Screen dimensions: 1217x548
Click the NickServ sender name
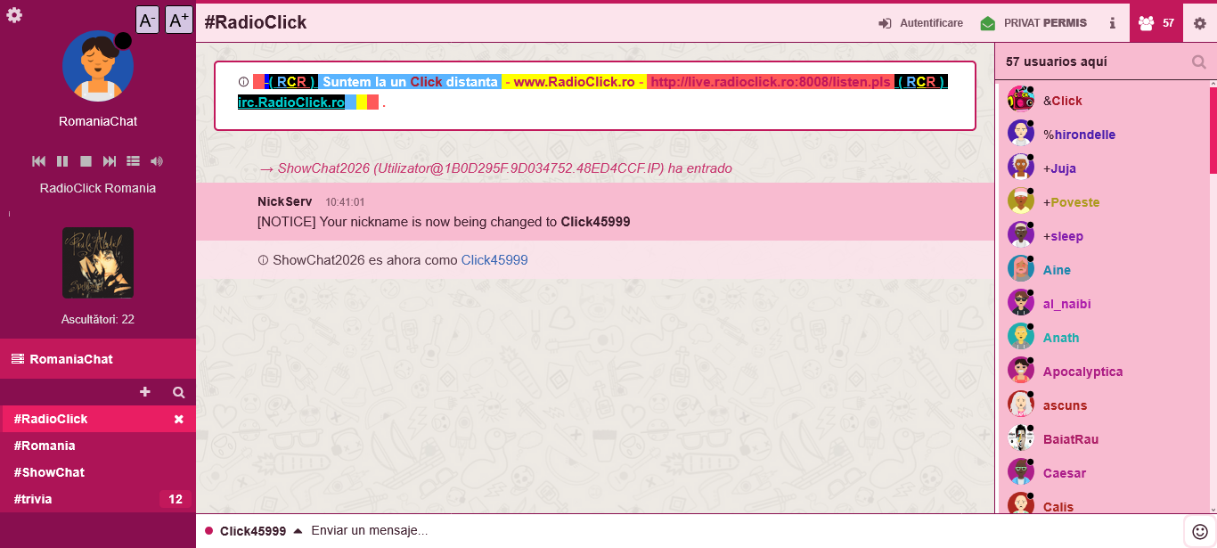[284, 201]
